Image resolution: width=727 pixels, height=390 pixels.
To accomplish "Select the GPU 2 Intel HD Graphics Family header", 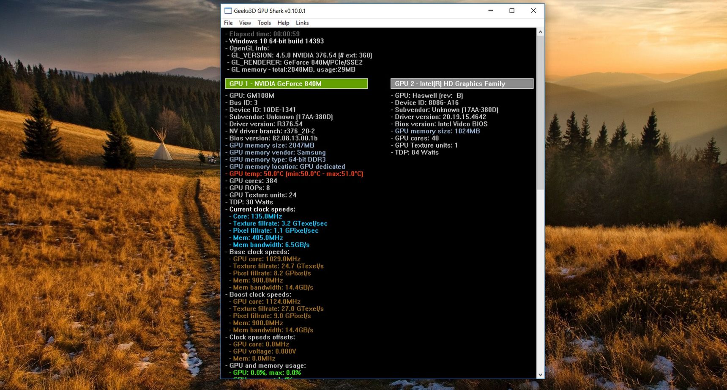I will (x=462, y=84).
